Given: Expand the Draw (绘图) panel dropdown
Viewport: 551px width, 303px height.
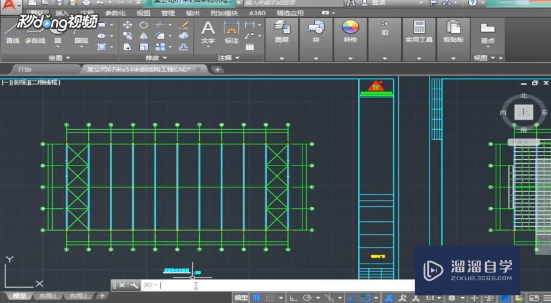Looking at the screenshot, I should tap(59, 58).
